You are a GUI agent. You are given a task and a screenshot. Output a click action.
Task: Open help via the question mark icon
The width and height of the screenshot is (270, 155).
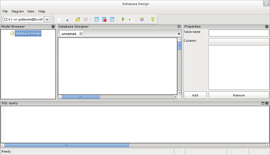153,20
